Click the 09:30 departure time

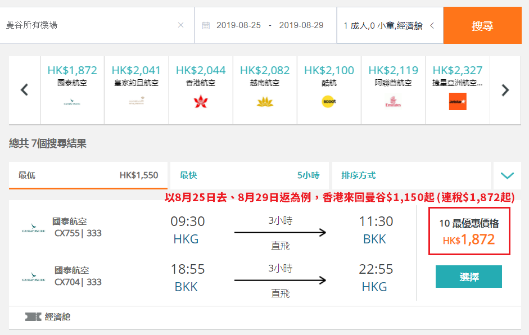pos(188,221)
